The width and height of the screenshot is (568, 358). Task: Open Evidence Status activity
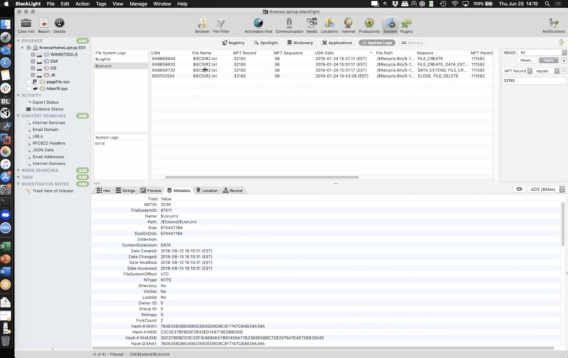(x=48, y=109)
